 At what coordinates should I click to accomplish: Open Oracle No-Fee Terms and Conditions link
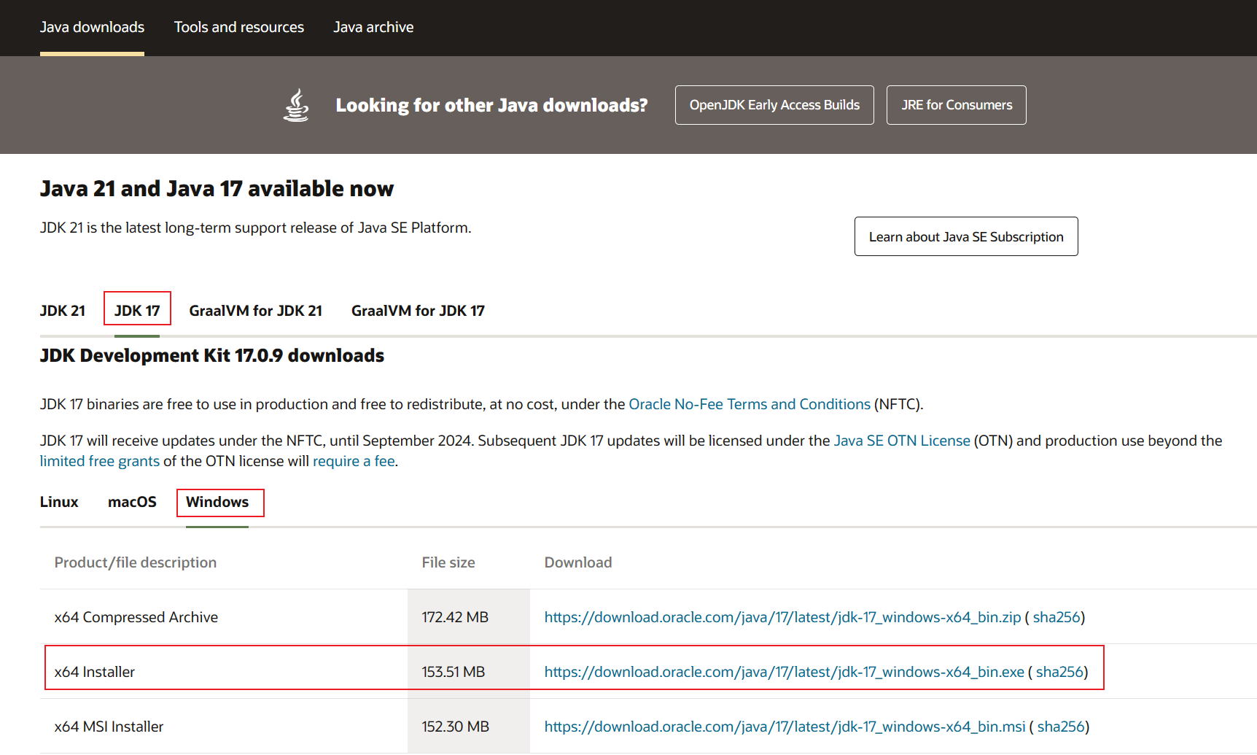pyautogui.click(x=750, y=404)
